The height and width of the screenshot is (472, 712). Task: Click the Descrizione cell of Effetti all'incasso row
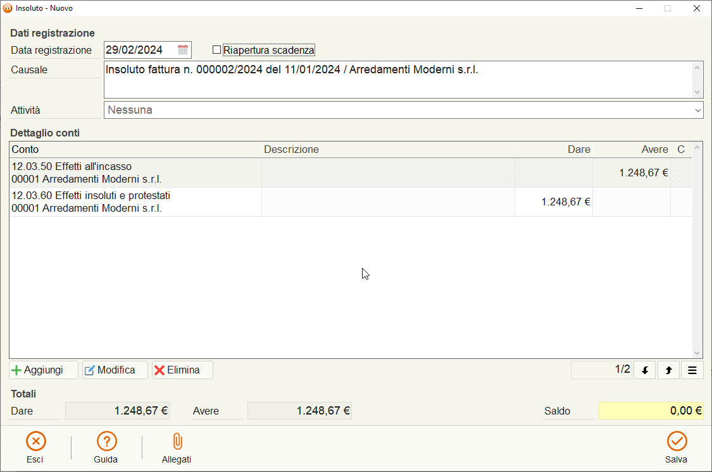(x=388, y=172)
